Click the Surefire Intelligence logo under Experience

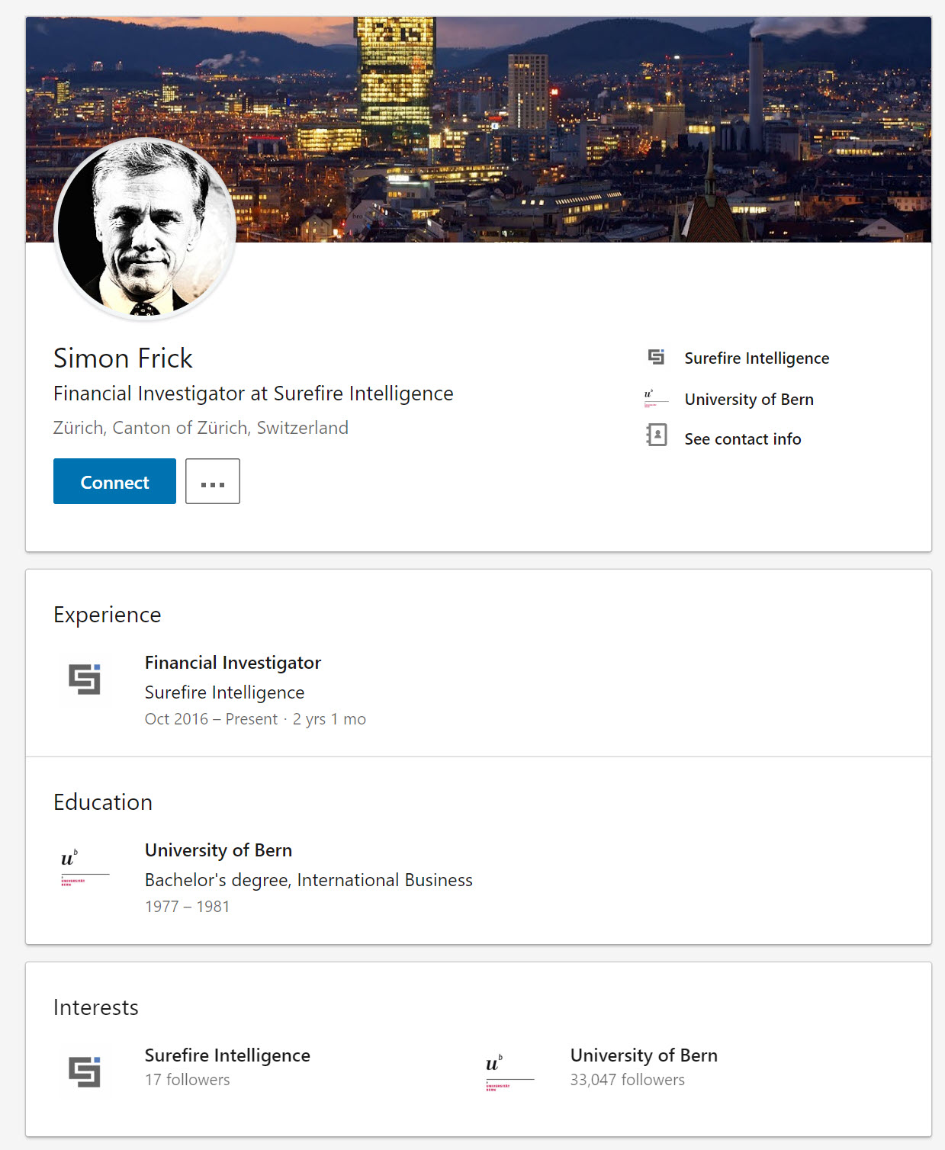pyautogui.click(x=84, y=679)
